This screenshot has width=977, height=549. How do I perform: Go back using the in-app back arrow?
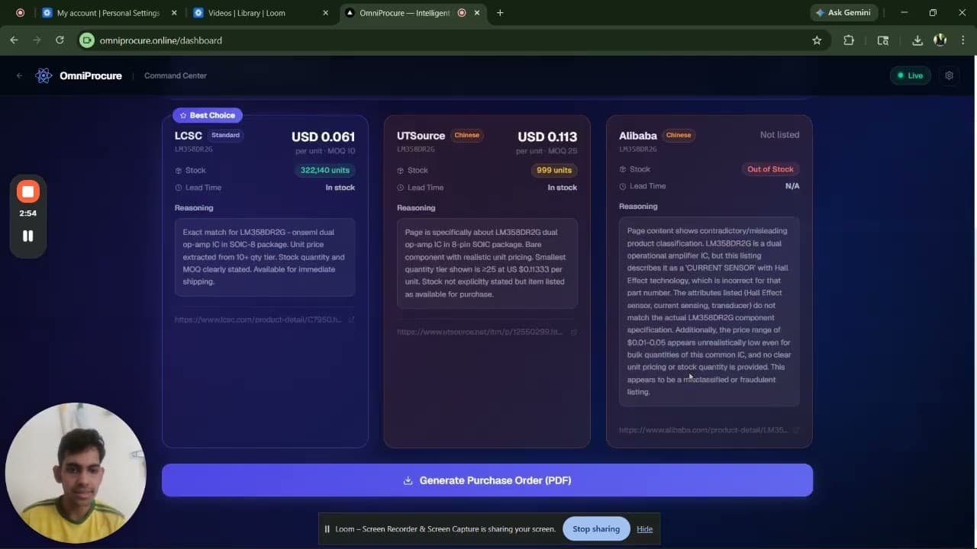tap(19, 75)
